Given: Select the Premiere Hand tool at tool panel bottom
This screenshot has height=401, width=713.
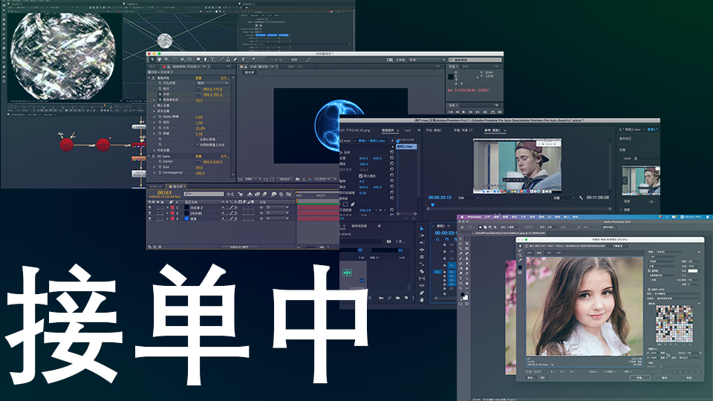Looking at the screenshot, I should [x=422, y=300].
